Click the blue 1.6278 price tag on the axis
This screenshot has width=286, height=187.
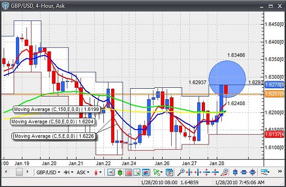click(274, 85)
